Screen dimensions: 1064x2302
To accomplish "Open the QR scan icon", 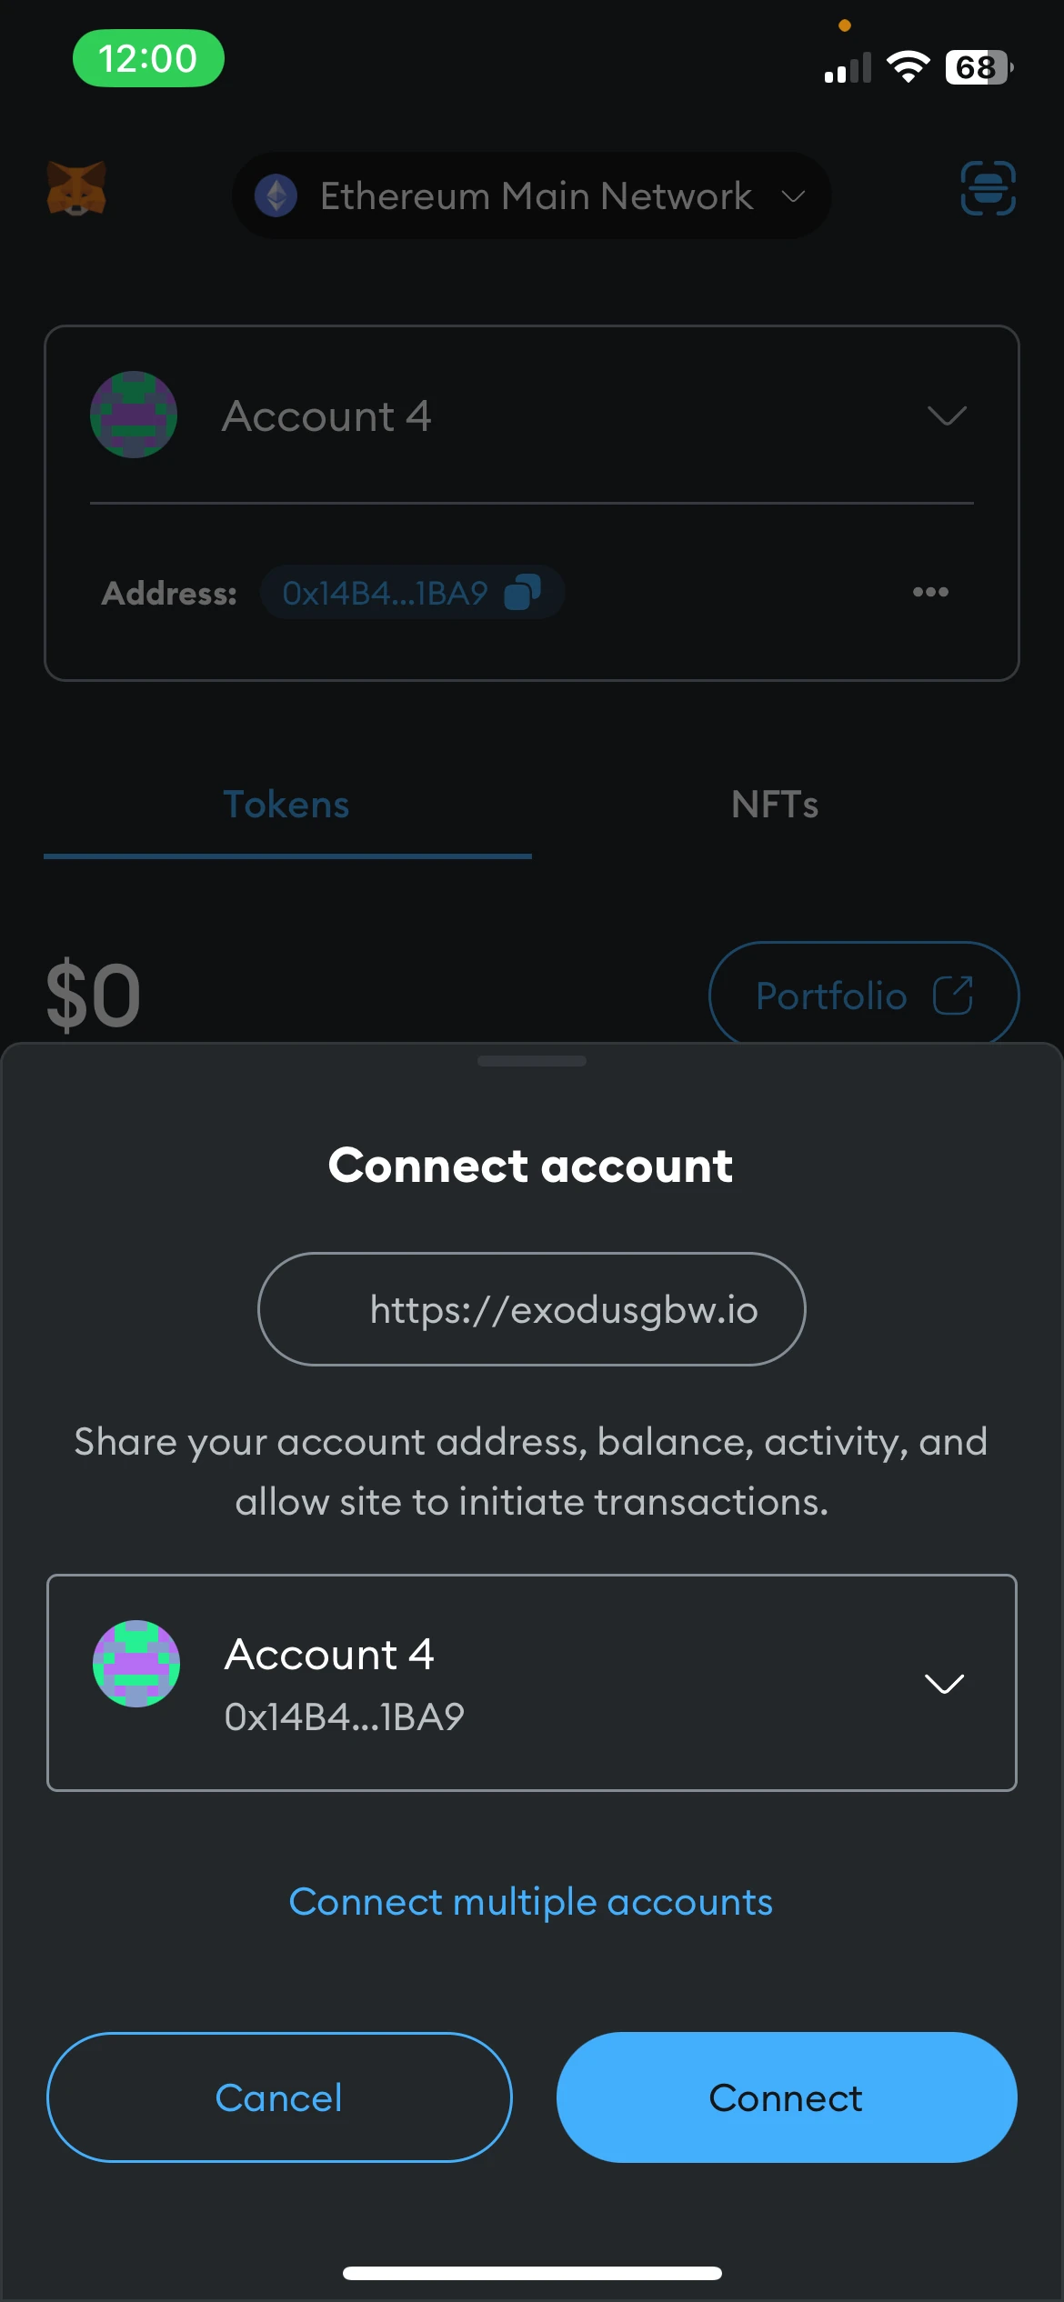I will click(x=988, y=188).
